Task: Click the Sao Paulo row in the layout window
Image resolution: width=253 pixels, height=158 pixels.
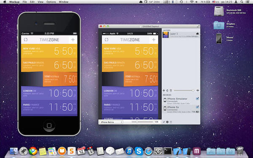Action: (x=130, y=65)
